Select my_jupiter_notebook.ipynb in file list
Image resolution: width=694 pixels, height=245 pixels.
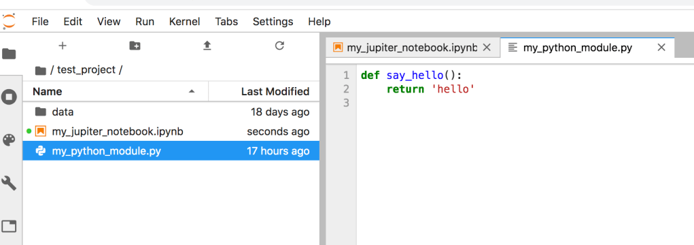(x=171, y=131)
